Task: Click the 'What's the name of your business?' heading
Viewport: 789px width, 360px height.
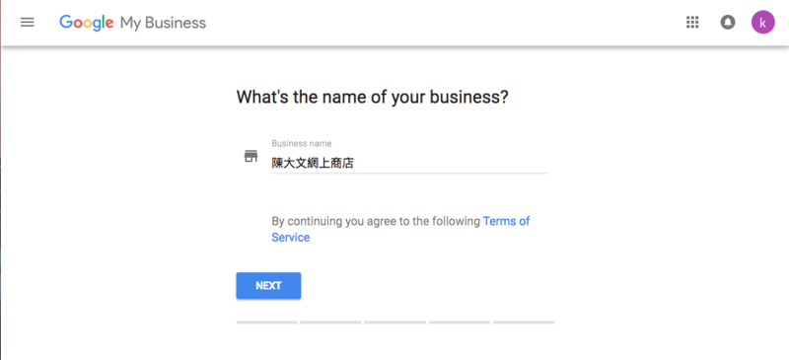Action: tap(373, 97)
